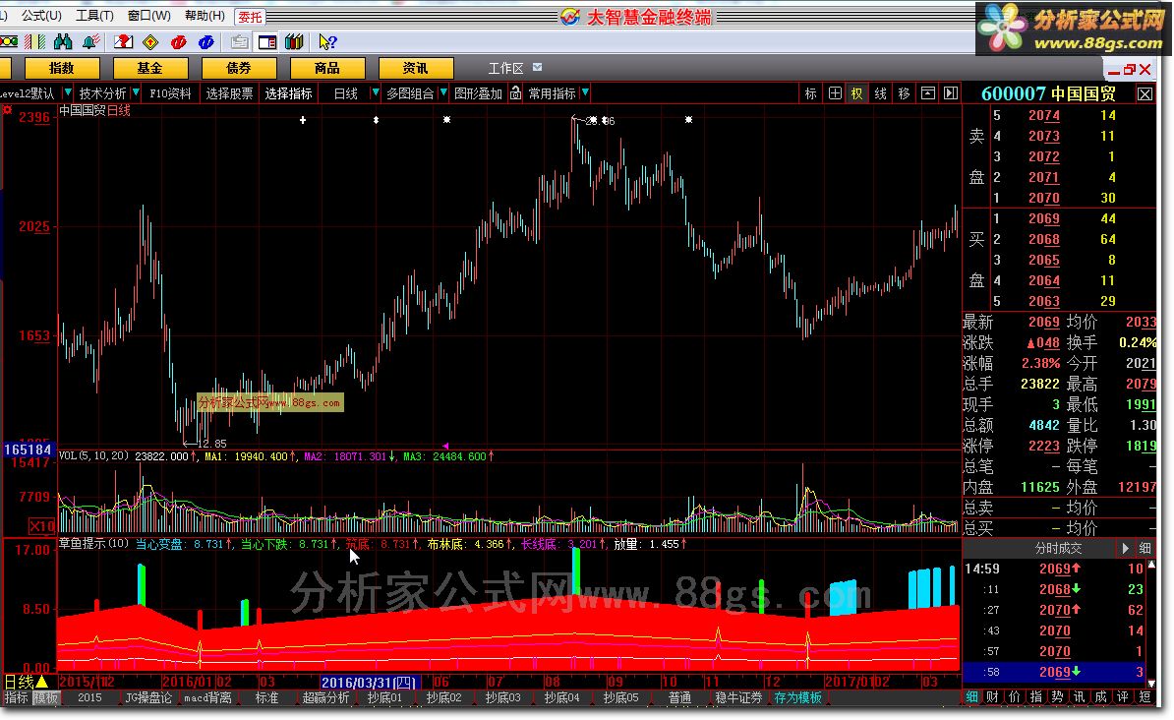Select the 抄底03 template tab
This screenshot has width=1174, height=720.
(x=502, y=697)
